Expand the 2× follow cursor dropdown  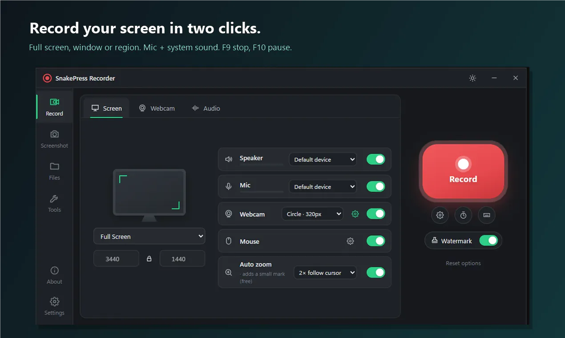pyautogui.click(x=325, y=273)
